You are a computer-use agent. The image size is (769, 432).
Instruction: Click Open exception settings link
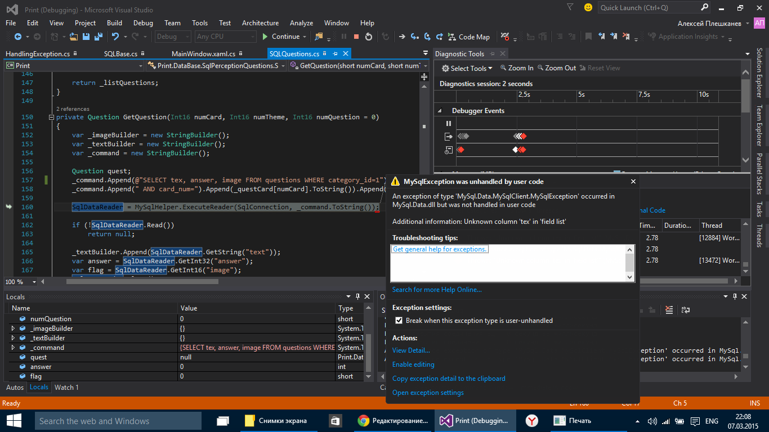click(x=428, y=393)
